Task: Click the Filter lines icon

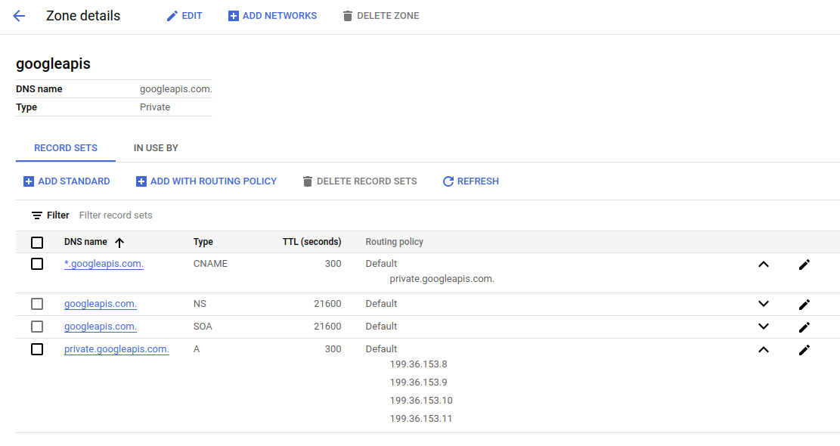Action: [x=37, y=215]
